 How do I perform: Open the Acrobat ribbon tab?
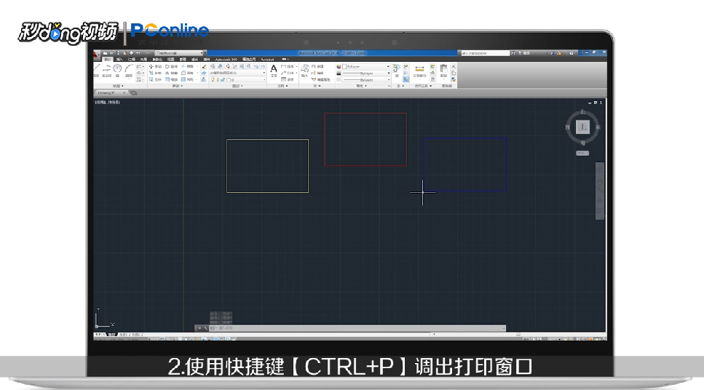tap(267, 60)
